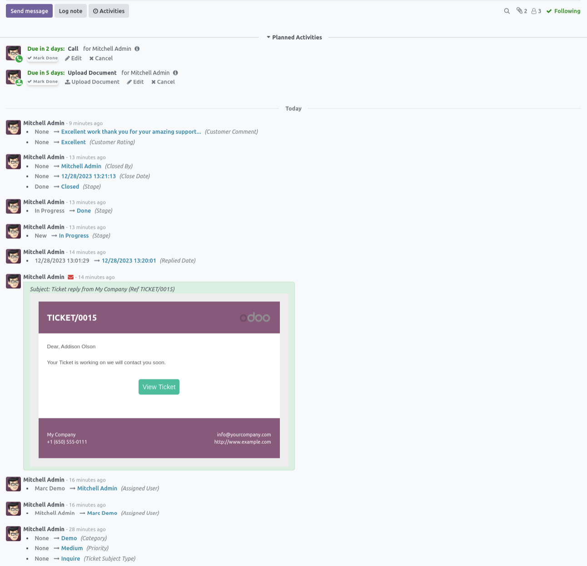The height and width of the screenshot is (566, 587).
Task: Click the 'Medium' priority value
Action: tap(72, 548)
